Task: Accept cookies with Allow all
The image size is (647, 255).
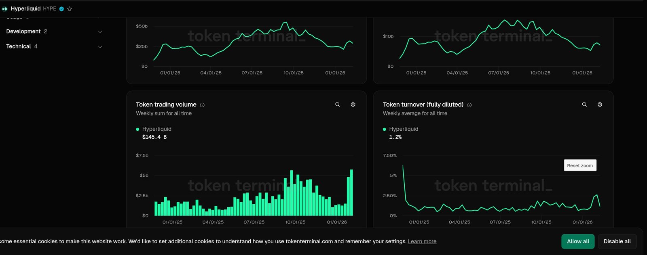Action: pos(578,241)
